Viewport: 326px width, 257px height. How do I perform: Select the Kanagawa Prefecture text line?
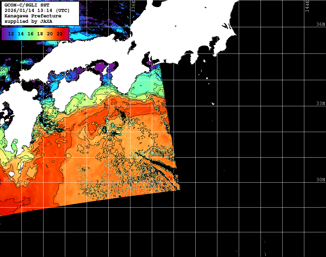(33, 16)
